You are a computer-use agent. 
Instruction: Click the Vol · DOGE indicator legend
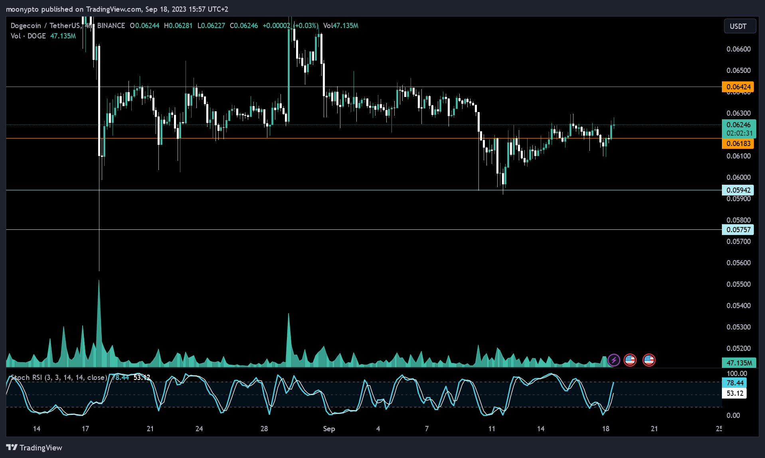(x=28, y=36)
